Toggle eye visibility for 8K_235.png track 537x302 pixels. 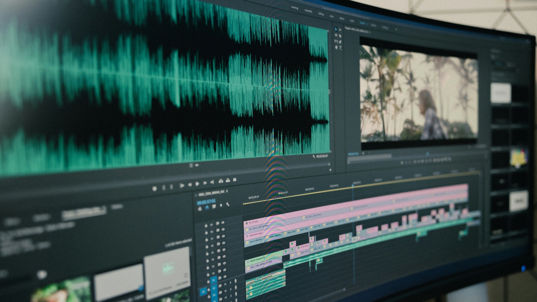223,222
